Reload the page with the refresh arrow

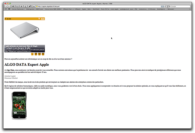pos(166,6)
